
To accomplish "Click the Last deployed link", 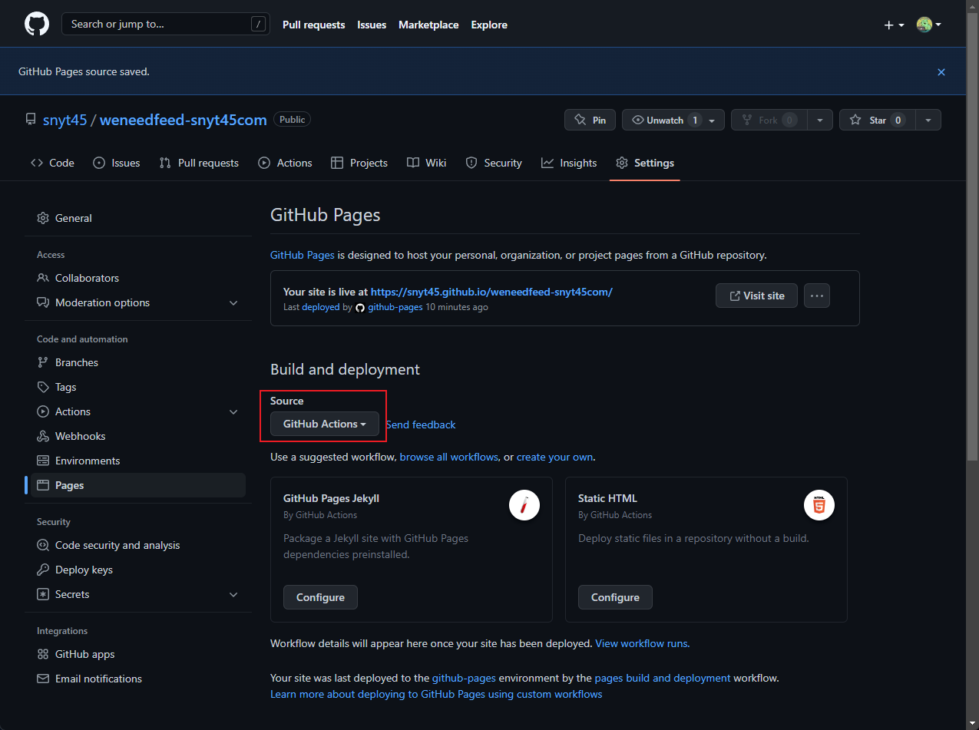I will [321, 307].
